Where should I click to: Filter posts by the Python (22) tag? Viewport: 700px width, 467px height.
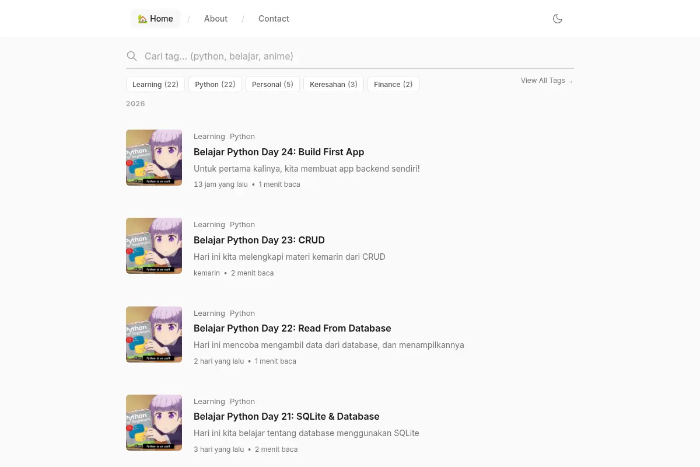coord(215,84)
